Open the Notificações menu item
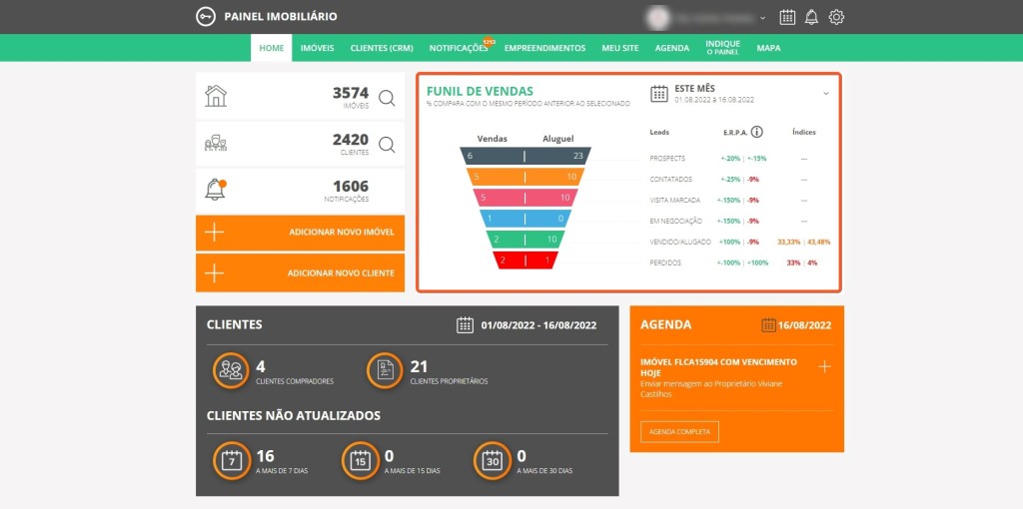 459,48
